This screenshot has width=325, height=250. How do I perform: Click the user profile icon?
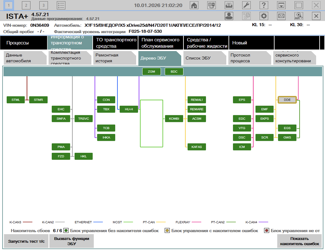pyautogui.click(x=229, y=16)
